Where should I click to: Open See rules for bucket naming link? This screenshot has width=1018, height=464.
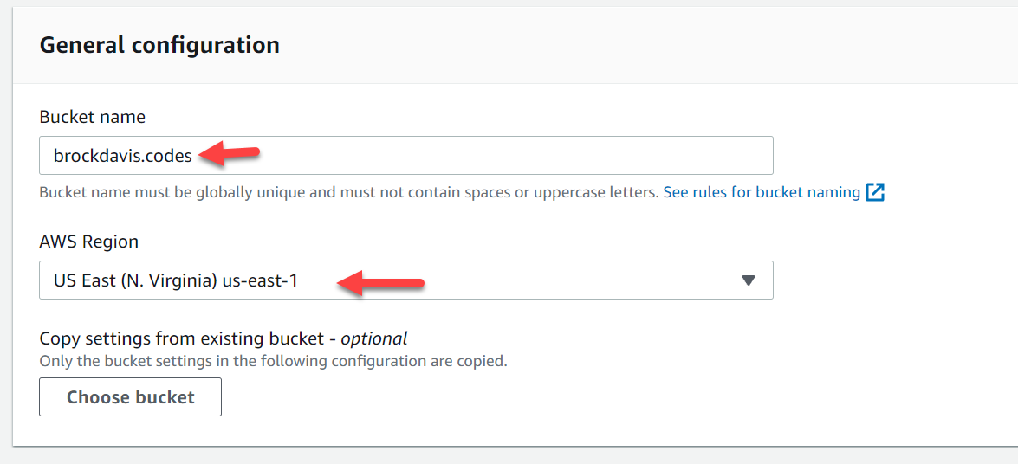coord(762,193)
